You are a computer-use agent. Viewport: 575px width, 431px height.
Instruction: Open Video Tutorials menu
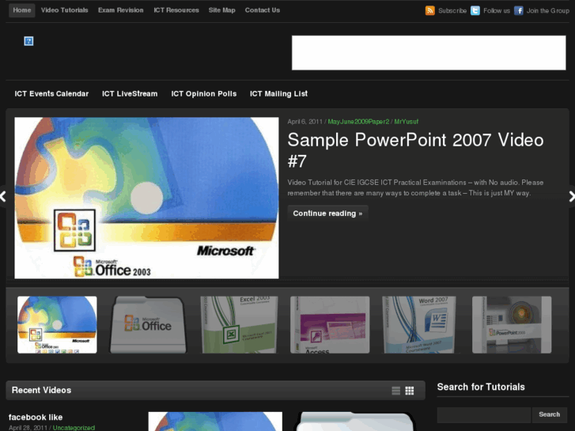[x=65, y=10]
